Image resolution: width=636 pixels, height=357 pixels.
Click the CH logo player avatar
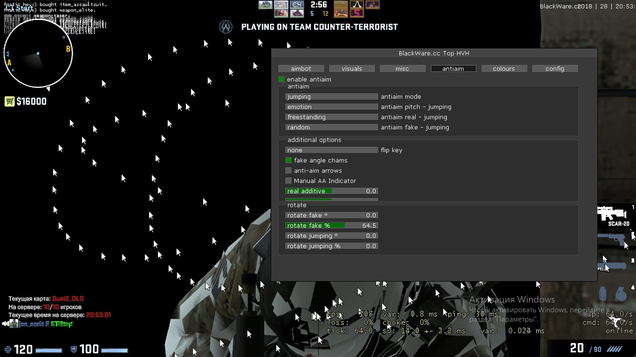(x=297, y=4)
